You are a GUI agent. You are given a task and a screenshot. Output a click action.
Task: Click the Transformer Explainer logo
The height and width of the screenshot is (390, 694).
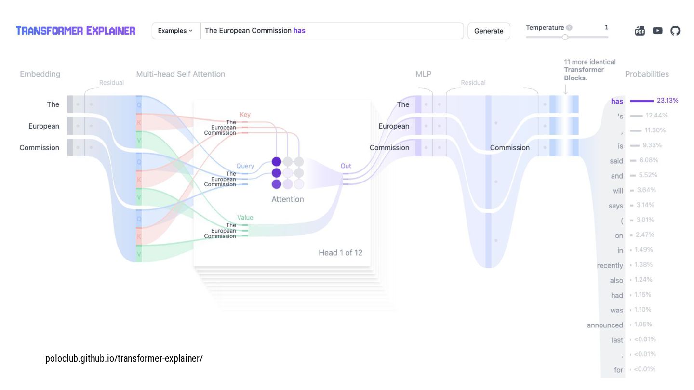76,31
